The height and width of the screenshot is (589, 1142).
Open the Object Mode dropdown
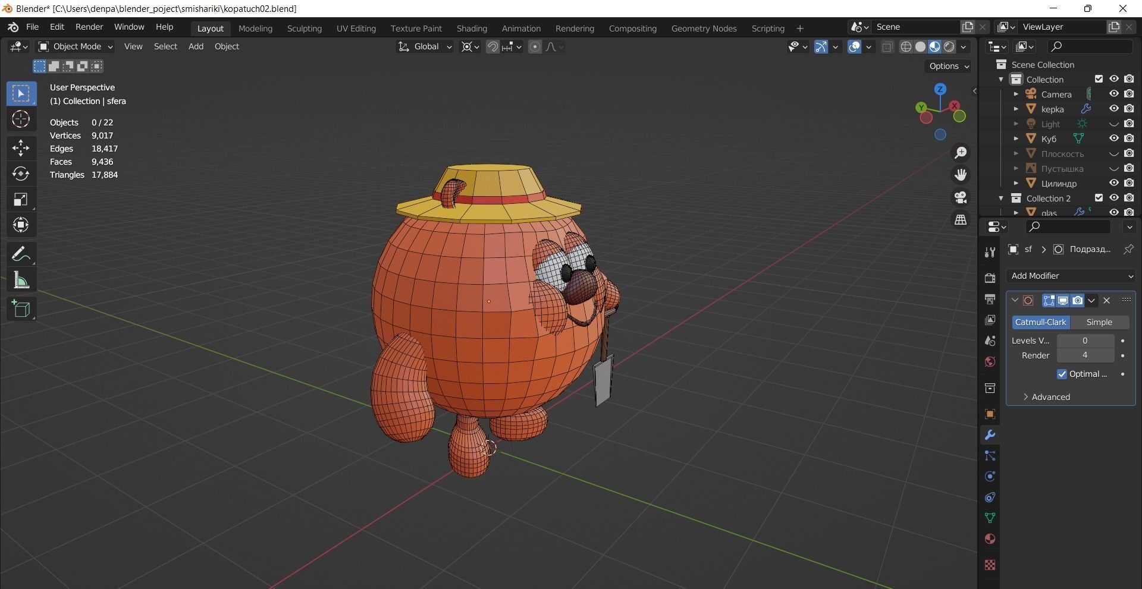pyautogui.click(x=74, y=46)
